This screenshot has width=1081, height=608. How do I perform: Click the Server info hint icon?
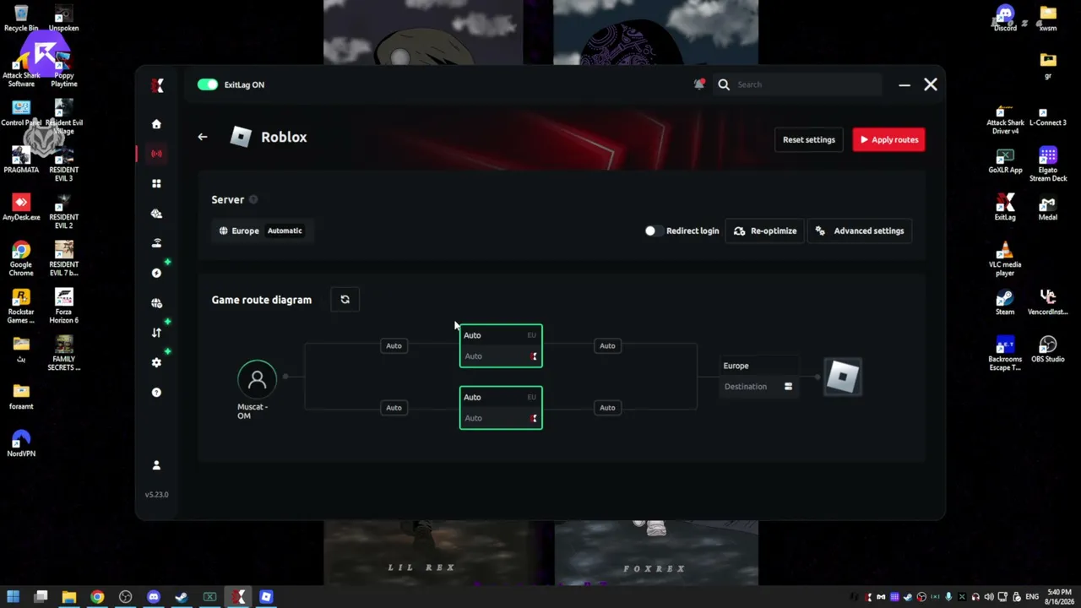point(253,200)
